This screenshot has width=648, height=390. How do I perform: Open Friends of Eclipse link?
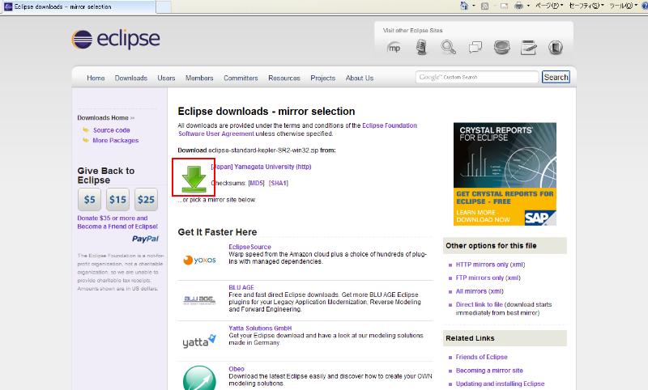click(481, 357)
